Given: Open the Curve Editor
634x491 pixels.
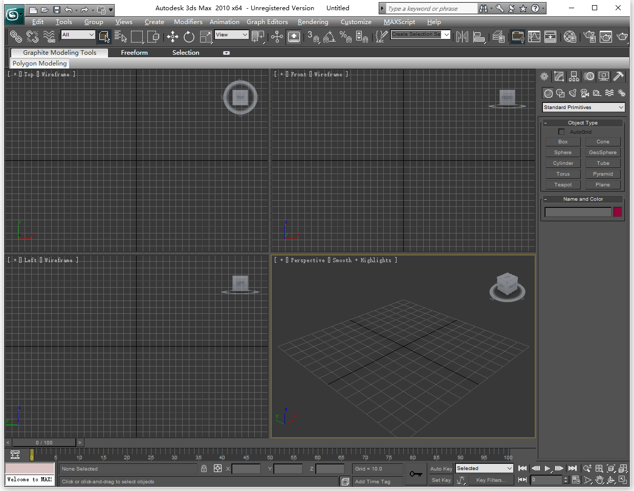Looking at the screenshot, I should [x=534, y=36].
